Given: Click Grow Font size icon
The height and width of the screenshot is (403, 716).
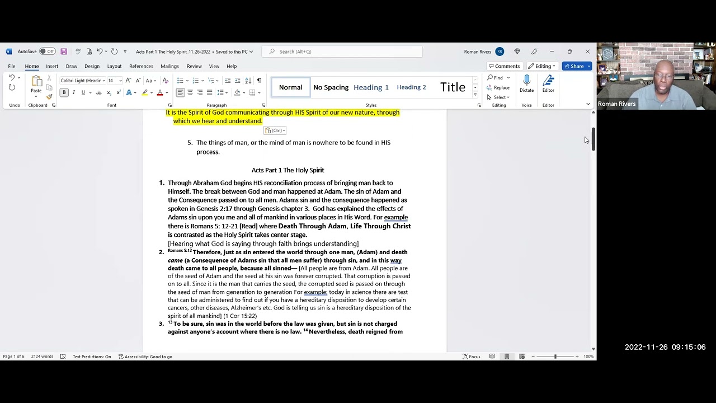Looking at the screenshot, I should [129, 81].
